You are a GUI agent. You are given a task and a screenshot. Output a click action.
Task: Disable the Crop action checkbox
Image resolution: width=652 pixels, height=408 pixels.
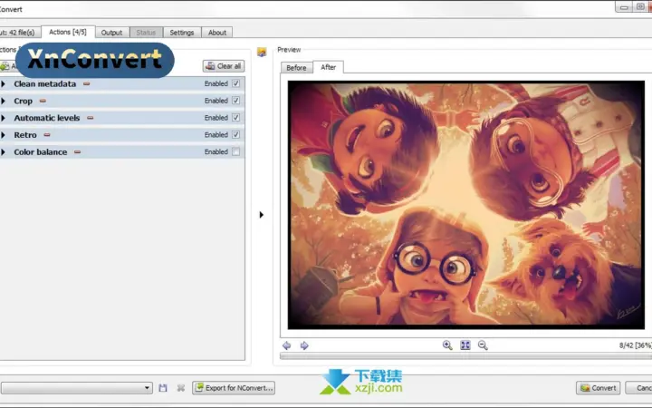(x=235, y=101)
